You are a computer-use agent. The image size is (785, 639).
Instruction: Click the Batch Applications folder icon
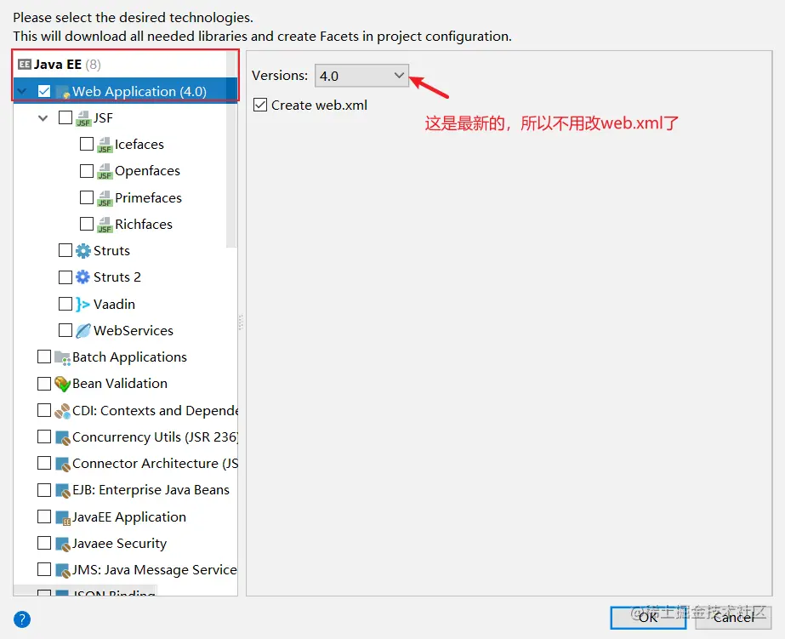[x=62, y=357]
